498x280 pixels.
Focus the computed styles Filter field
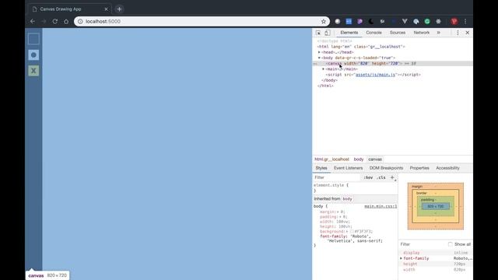(423, 244)
